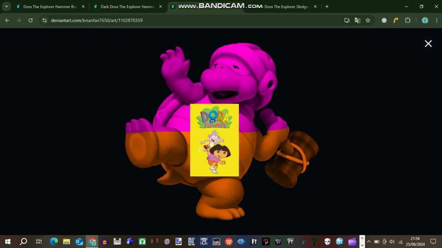Click the install app icon in address bar
This screenshot has height=248, width=442.
tap(347, 20)
